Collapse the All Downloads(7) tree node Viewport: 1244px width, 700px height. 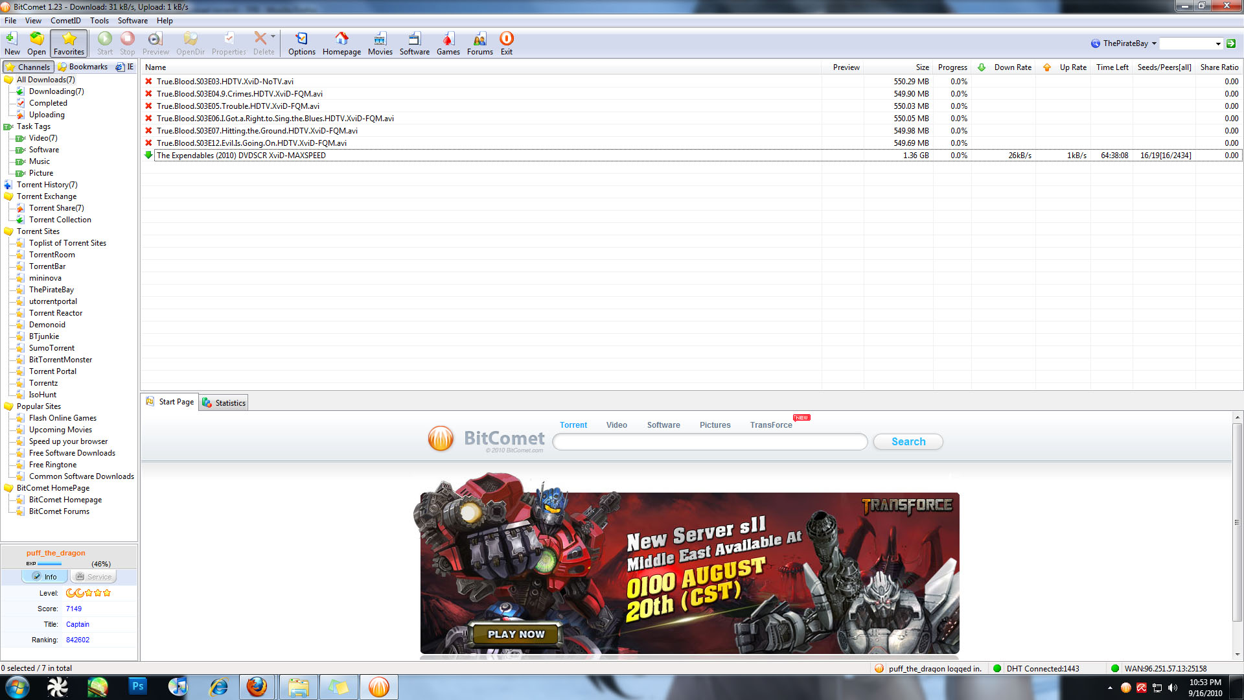tap(8, 80)
